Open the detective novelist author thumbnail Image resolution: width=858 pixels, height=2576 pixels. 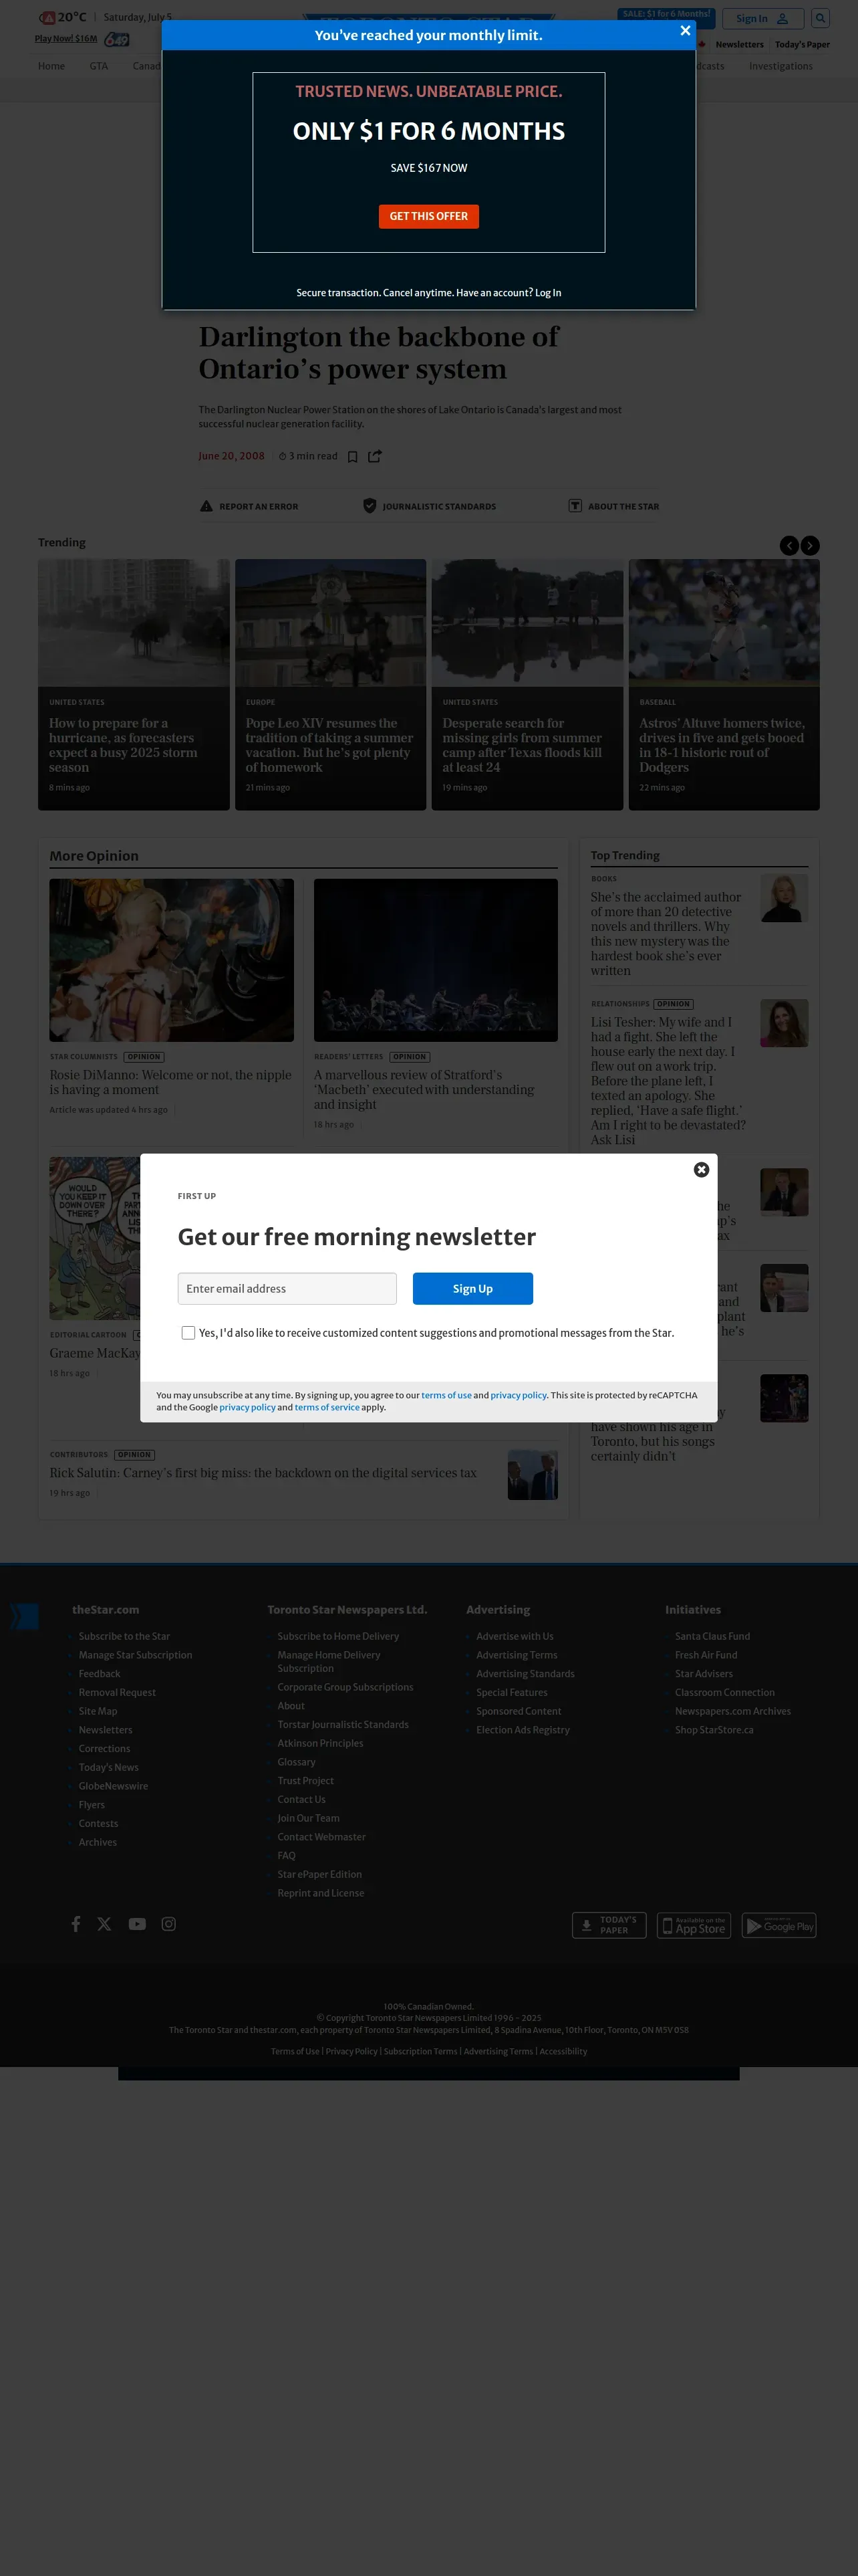[x=784, y=898]
